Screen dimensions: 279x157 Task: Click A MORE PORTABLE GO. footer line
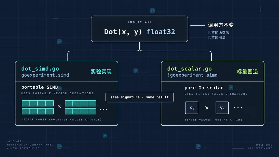click(24, 148)
